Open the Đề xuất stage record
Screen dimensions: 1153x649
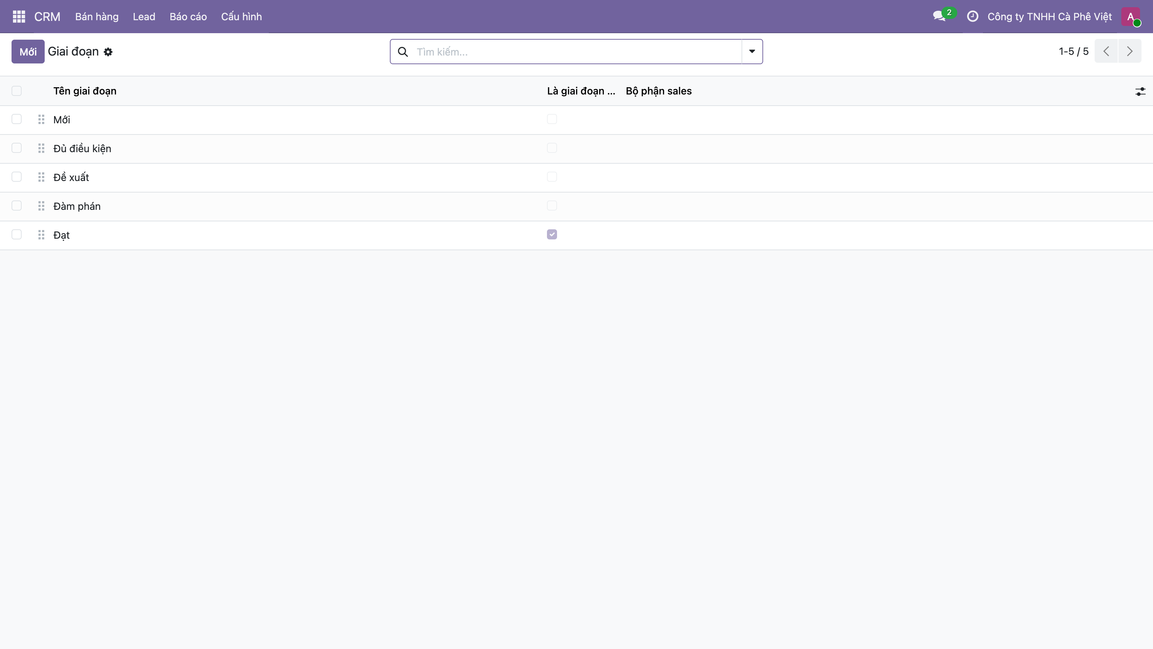coord(71,177)
